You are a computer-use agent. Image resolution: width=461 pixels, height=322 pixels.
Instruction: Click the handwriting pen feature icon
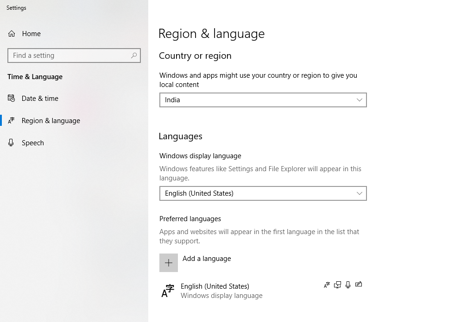point(359,285)
